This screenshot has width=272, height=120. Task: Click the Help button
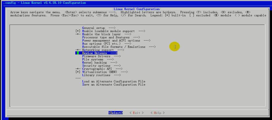click(158, 113)
